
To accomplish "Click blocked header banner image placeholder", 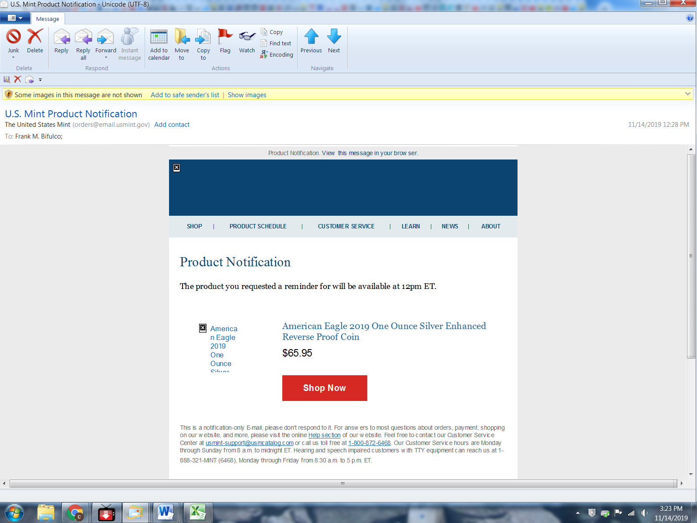I will click(176, 167).
